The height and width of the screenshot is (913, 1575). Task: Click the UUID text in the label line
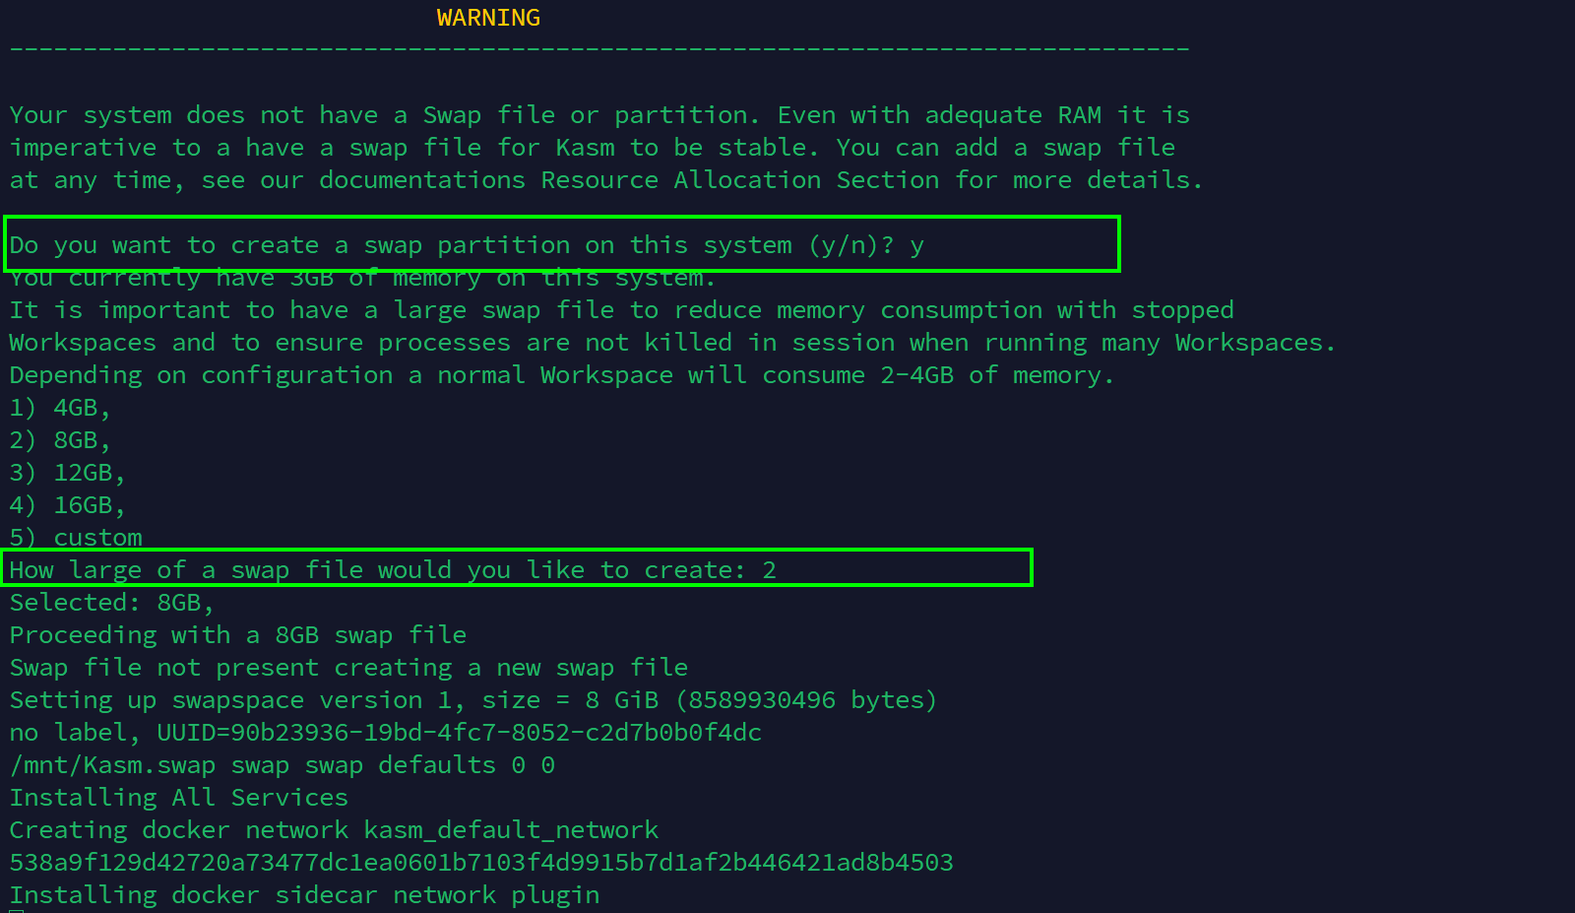pyautogui.click(x=459, y=733)
